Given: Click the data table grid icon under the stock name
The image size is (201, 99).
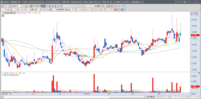Looking at the screenshot, I should pyautogui.click(x=3, y=16).
